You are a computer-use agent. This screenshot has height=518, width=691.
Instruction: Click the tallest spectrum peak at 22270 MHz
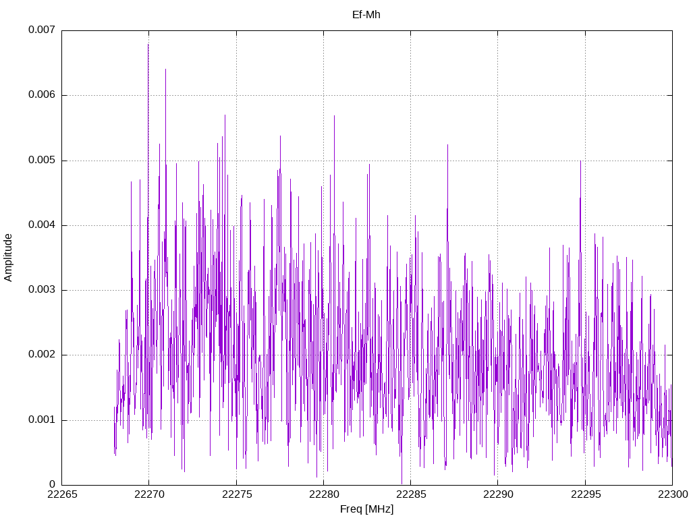pos(148,45)
